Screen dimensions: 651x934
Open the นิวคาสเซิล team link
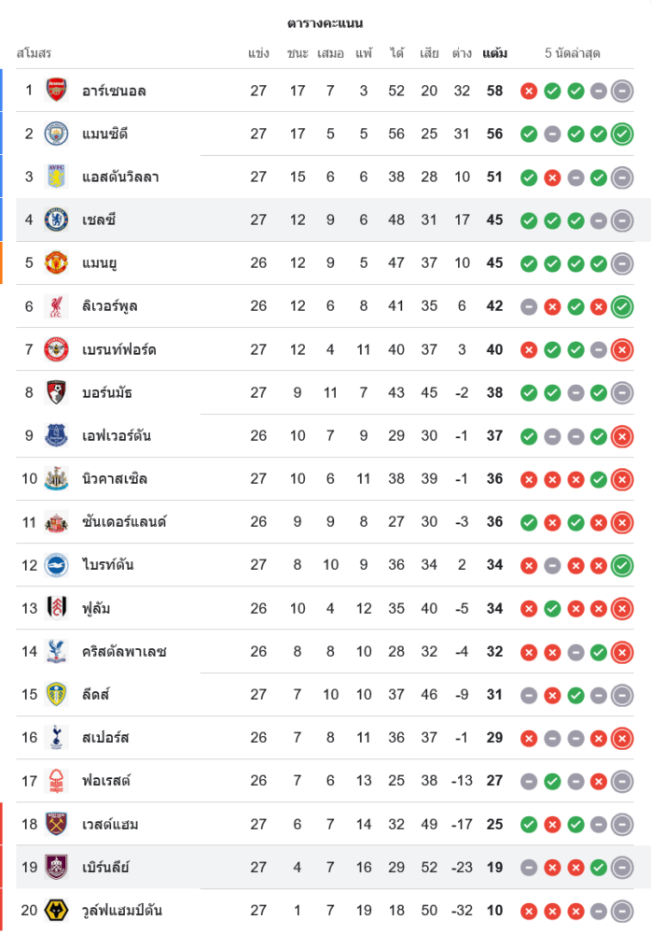(x=115, y=479)
